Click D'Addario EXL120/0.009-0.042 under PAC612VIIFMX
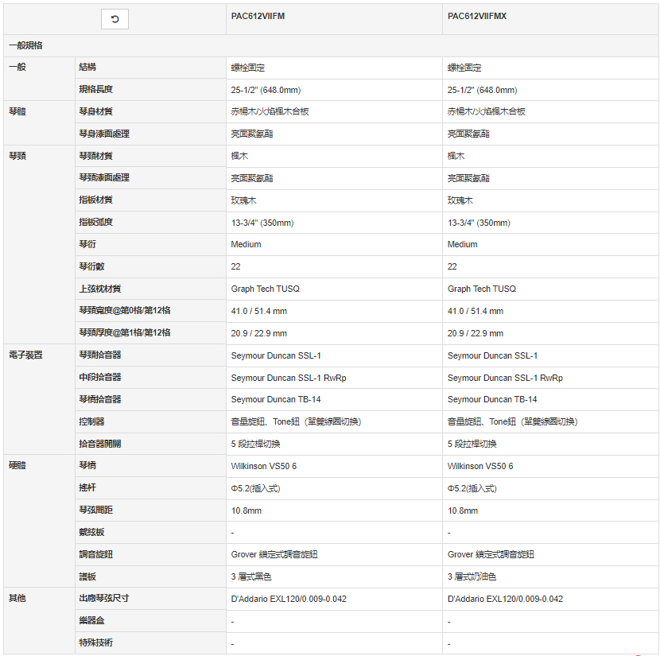 (x=505, y=599)
